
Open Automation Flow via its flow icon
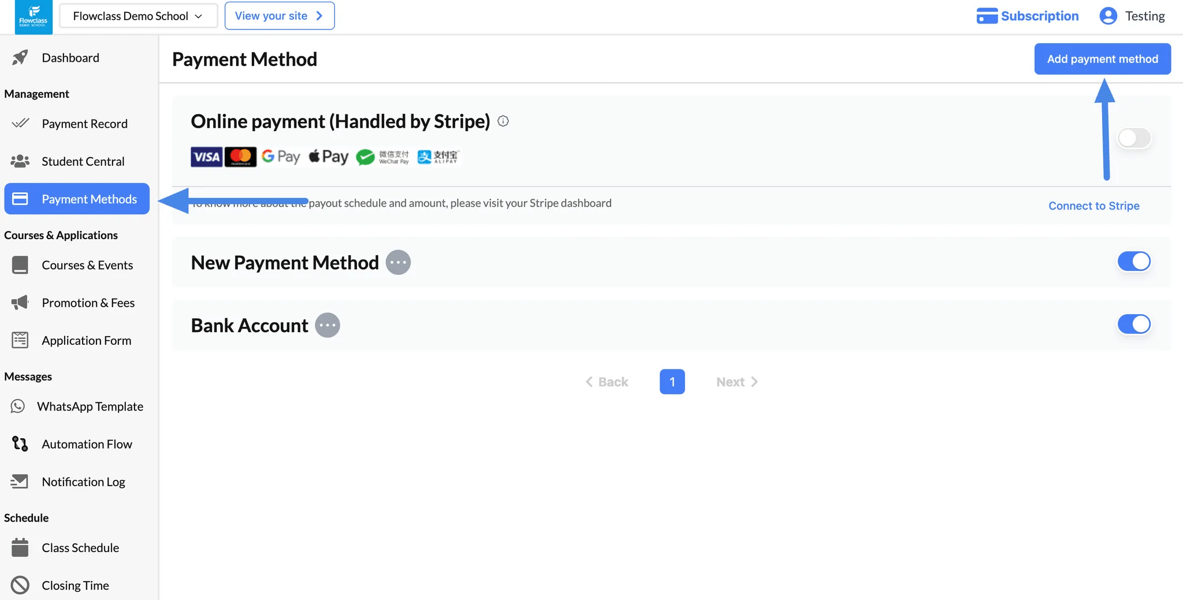pyautogui.click(x=19, y=444)
